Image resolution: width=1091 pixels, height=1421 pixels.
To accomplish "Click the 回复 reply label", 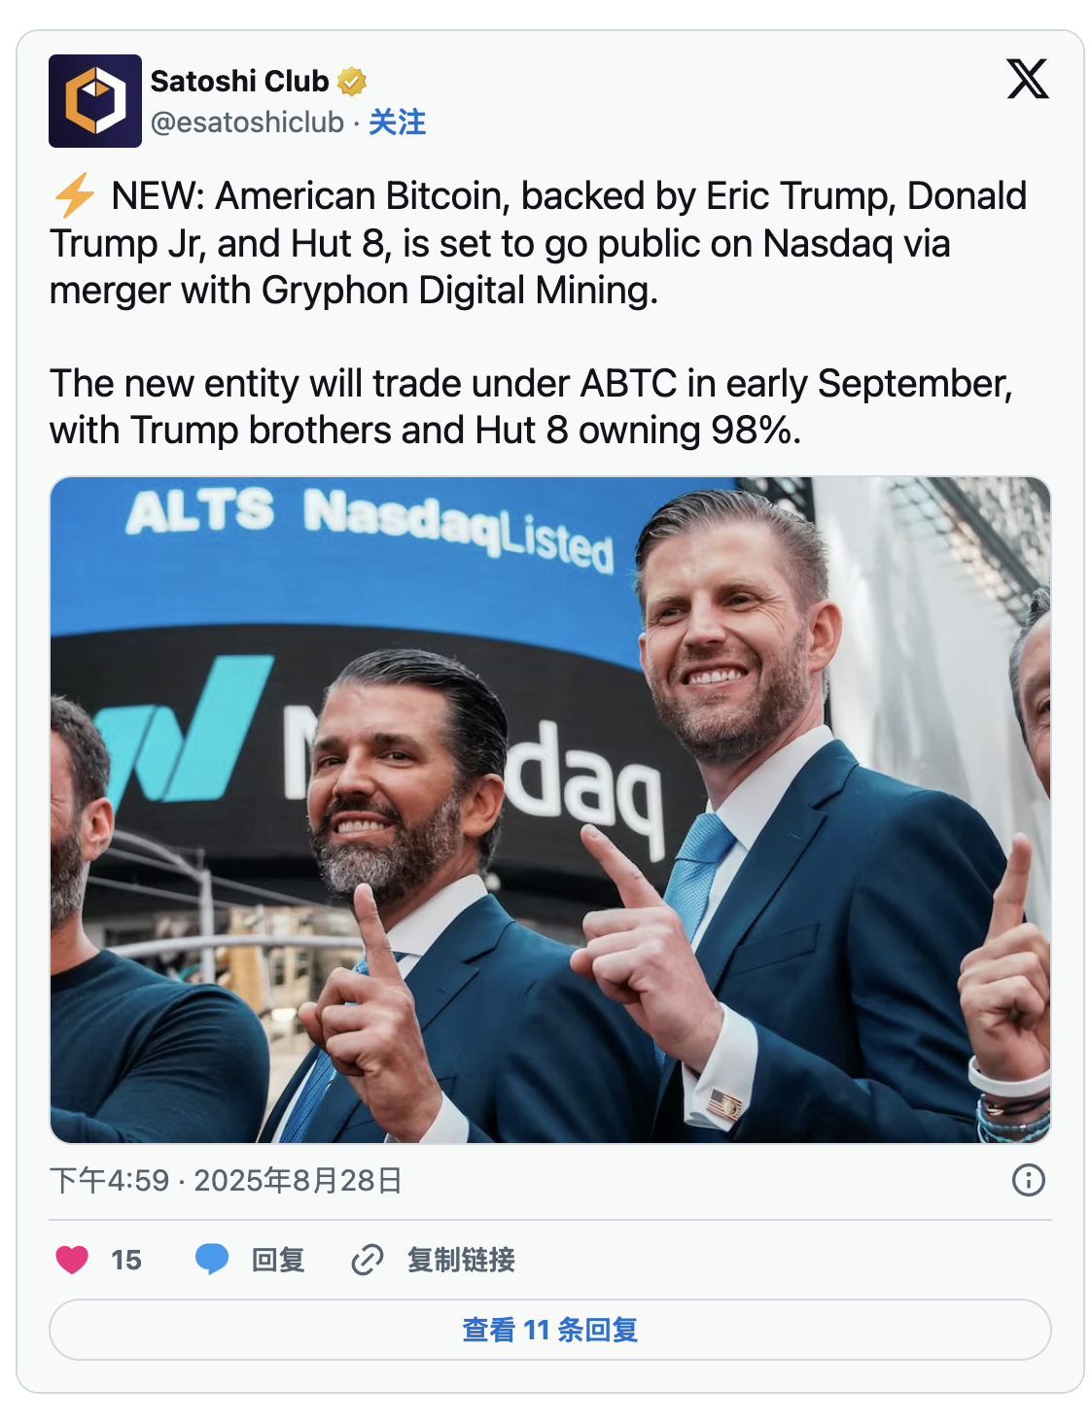I will tap(278, 1260).
